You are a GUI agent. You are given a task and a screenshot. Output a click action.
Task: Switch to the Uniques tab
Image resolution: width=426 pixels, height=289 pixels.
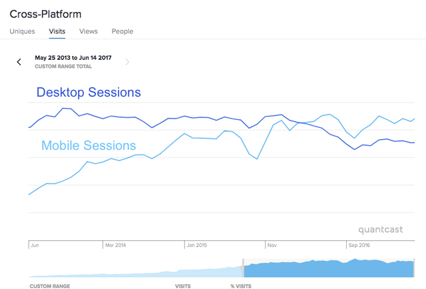22,31
